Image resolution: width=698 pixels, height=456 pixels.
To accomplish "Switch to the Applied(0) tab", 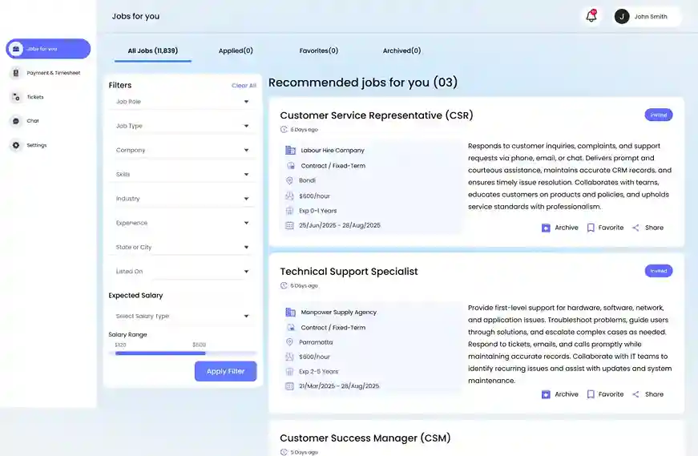I will click(x=236, y=50).
